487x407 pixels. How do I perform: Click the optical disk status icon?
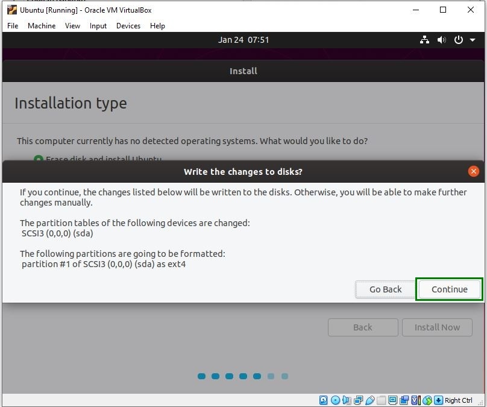pyautogui.click(x=335, y=400)
